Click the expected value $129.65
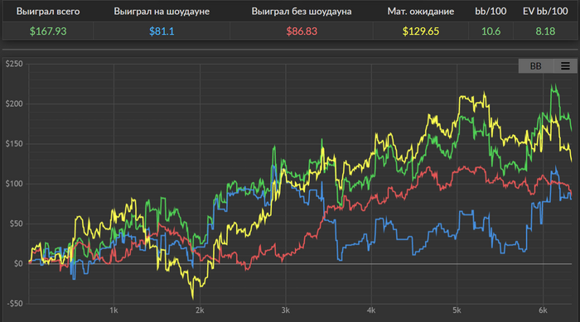The height and width of the screenshot is (322, 580). 421,31
